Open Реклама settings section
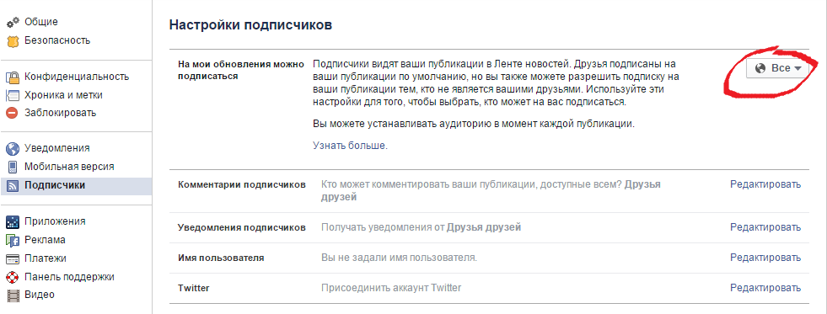This screenshot has height=314, width=827. pos(45,240)
